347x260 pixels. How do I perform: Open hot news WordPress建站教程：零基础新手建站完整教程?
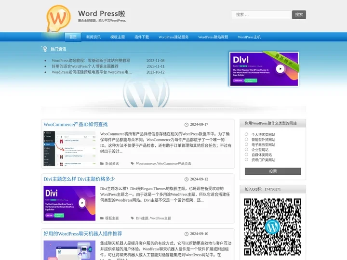click(x=91, y=61)
